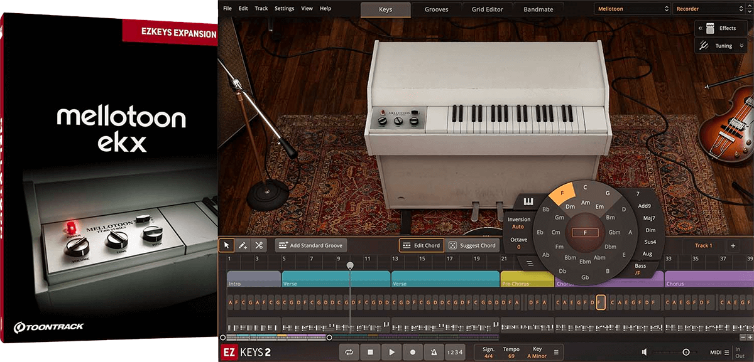The width and height of the screenshot is (754, 362).
Task: Select the Bb chord on wheel
Action: 547,209
